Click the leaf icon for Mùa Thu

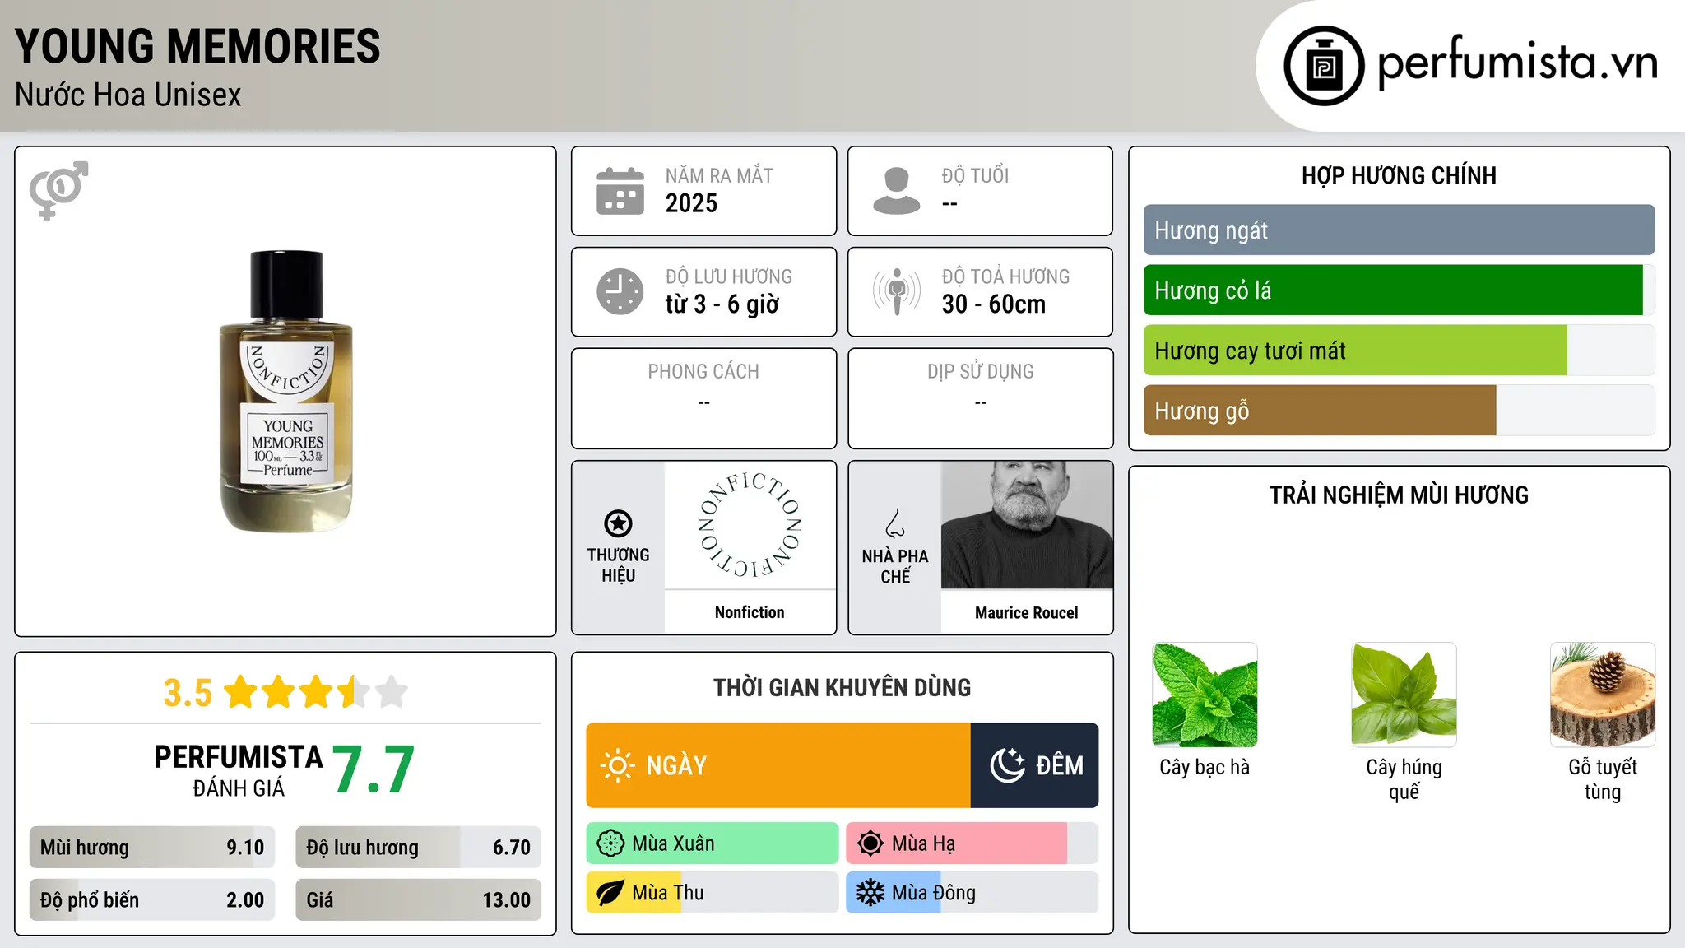click(610, 893)
